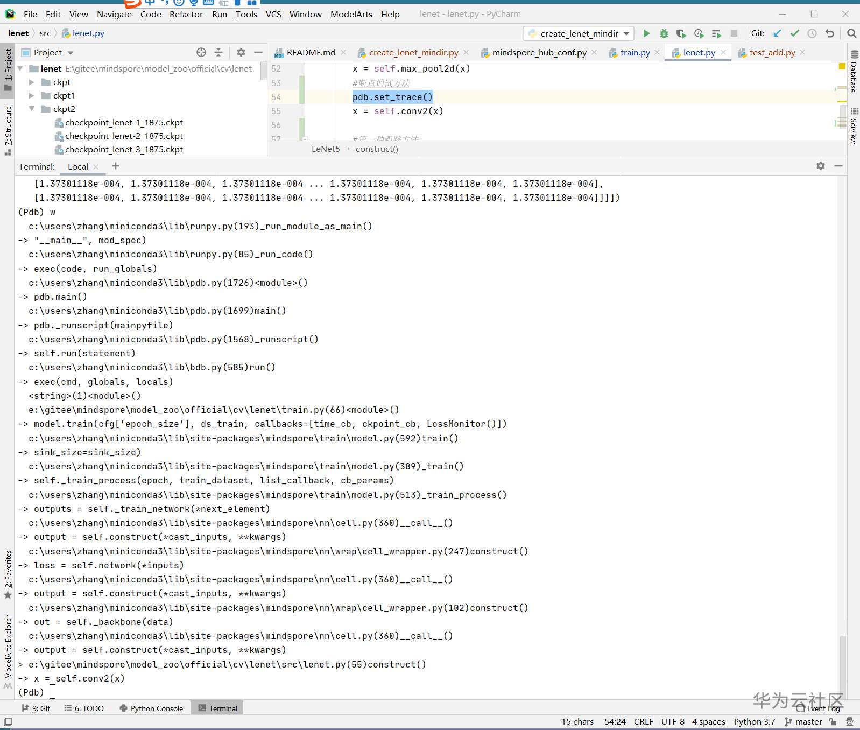Open the master Git branch widget
The width and height of the screenshot is (860, 730).
click(803, 722)
